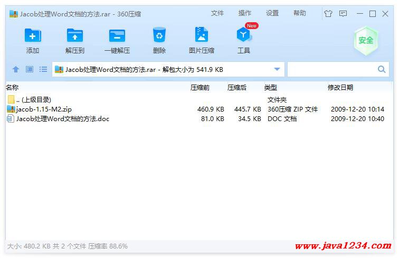The width and height of the screenshot is (399, 258).
Task: Sort by 压缩后 column header
Action: [237, 88]
